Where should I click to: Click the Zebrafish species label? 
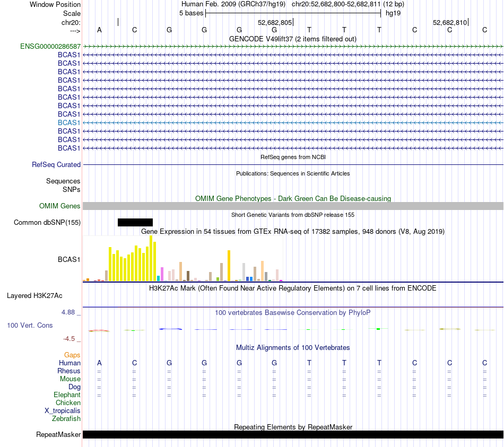click(66, 419)
